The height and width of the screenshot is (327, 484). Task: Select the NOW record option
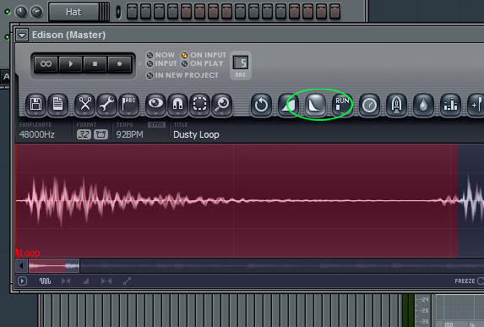(x=160, y=55)
